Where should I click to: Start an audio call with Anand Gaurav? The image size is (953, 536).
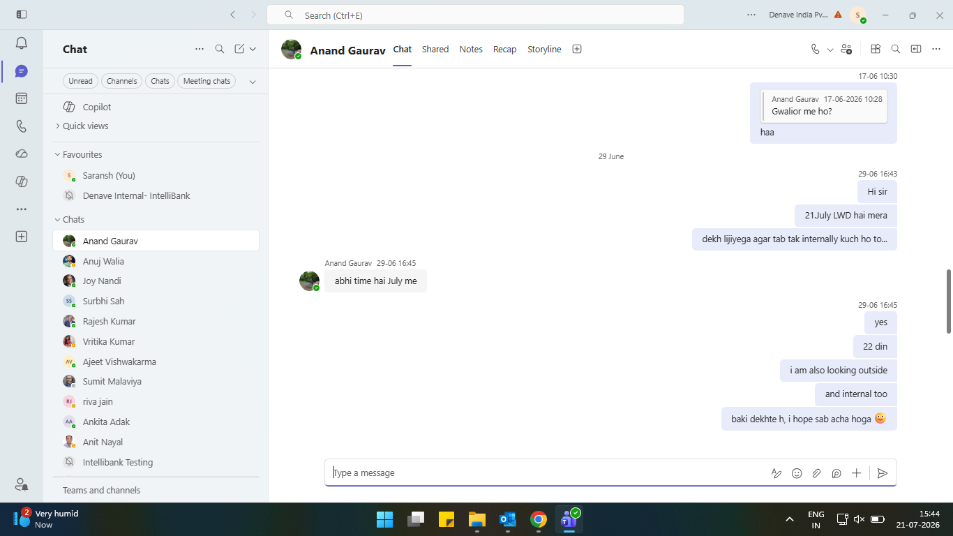[815, 49]
